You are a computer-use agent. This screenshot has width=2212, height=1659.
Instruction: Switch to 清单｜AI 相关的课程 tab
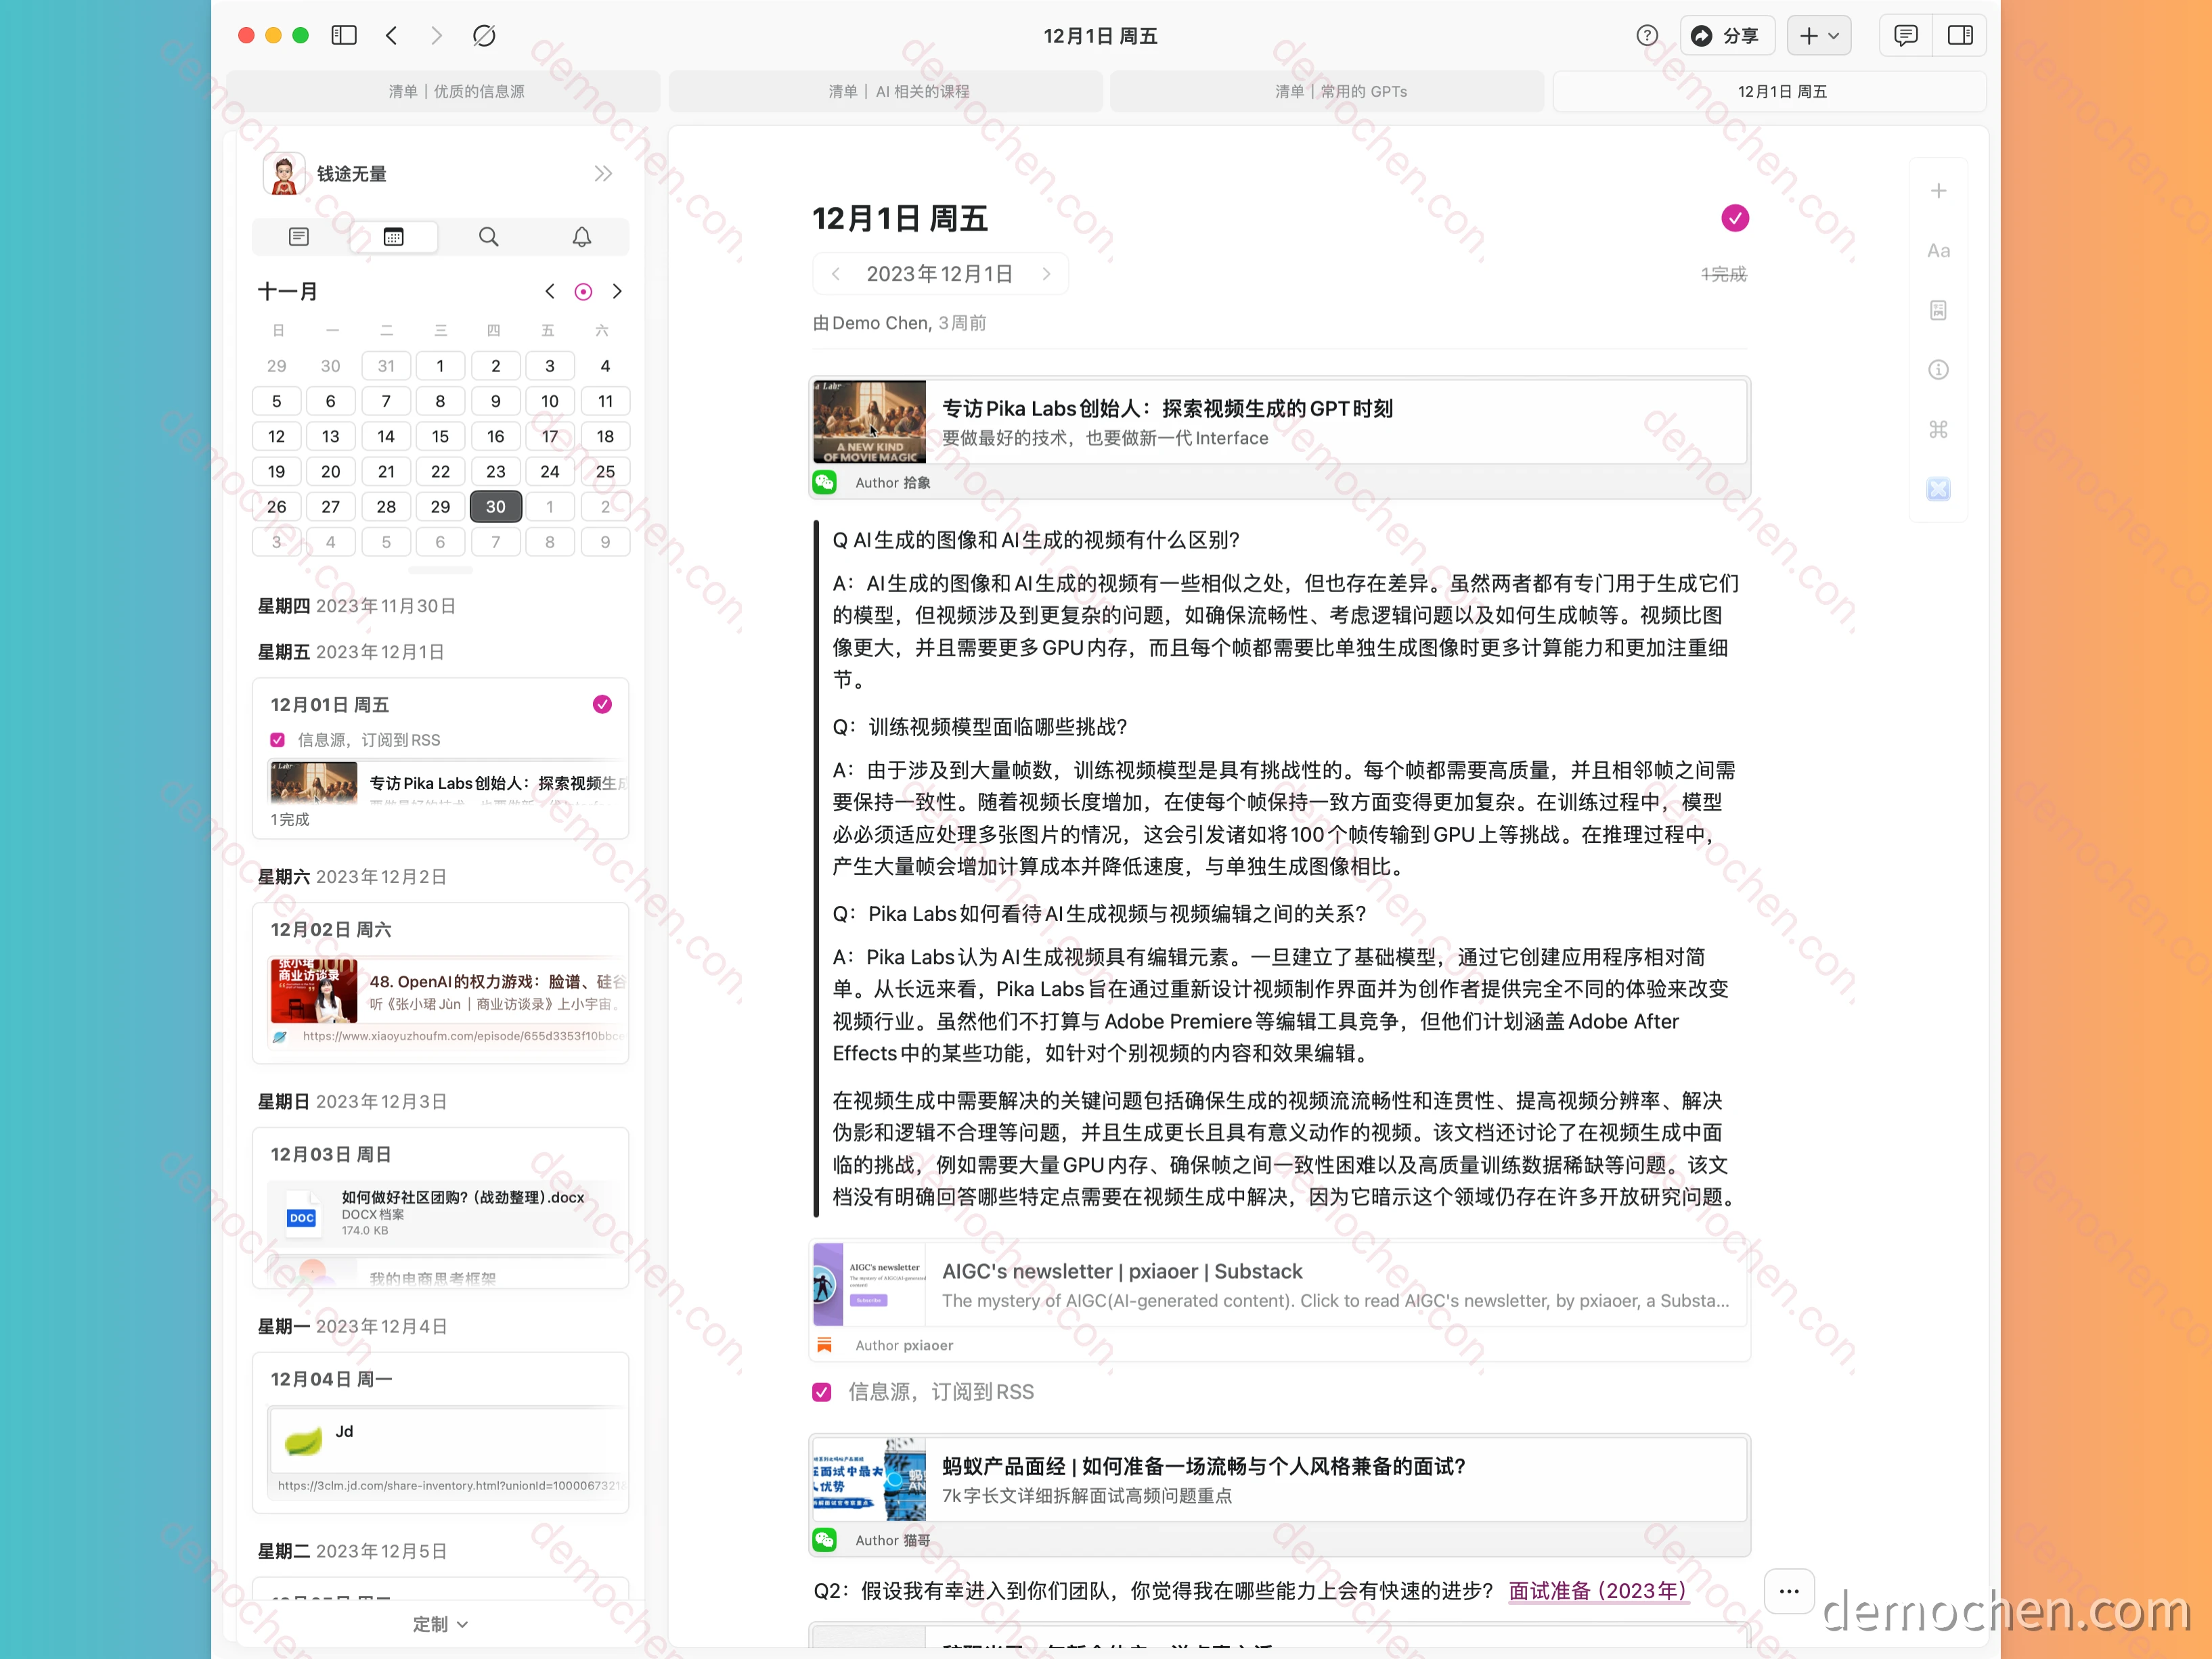pos(886,92)
